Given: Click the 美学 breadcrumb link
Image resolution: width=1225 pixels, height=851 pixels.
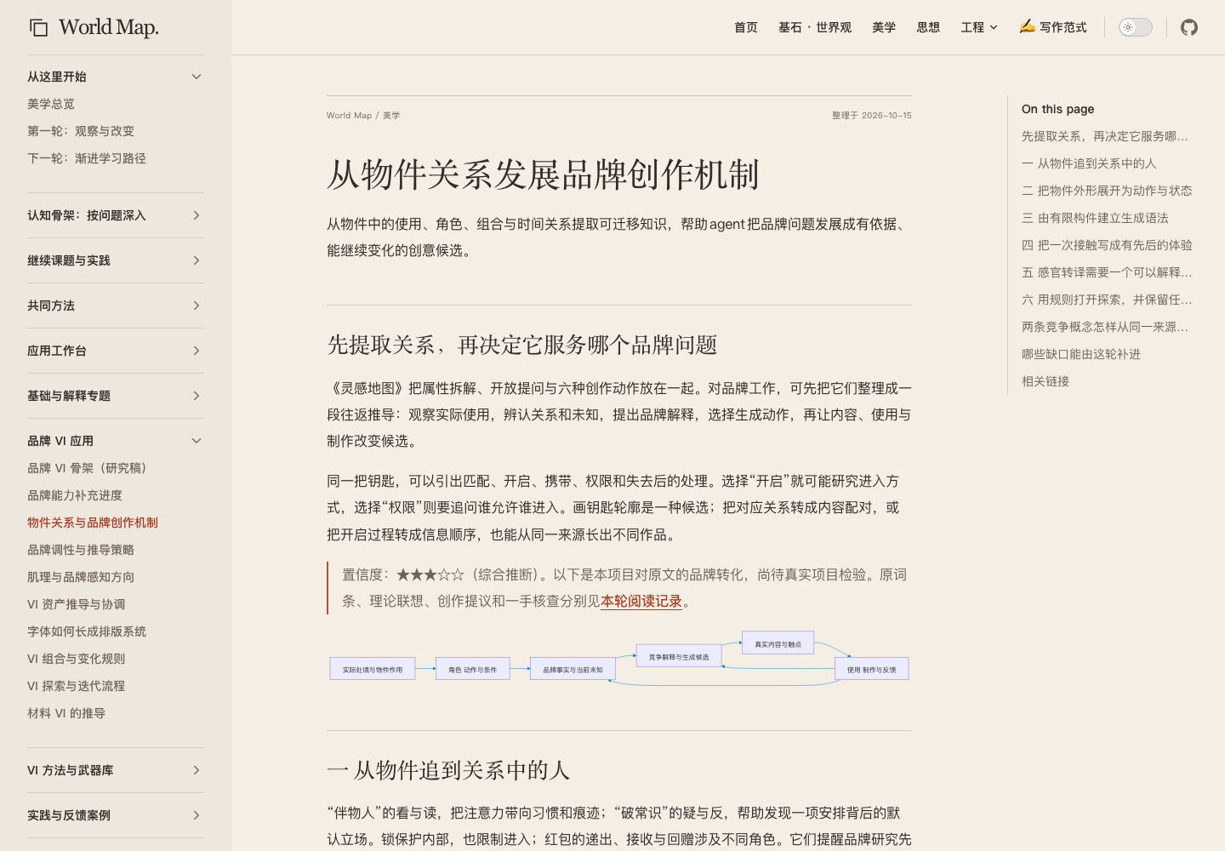Looking at the screenshot, I should tap(391, 116).
